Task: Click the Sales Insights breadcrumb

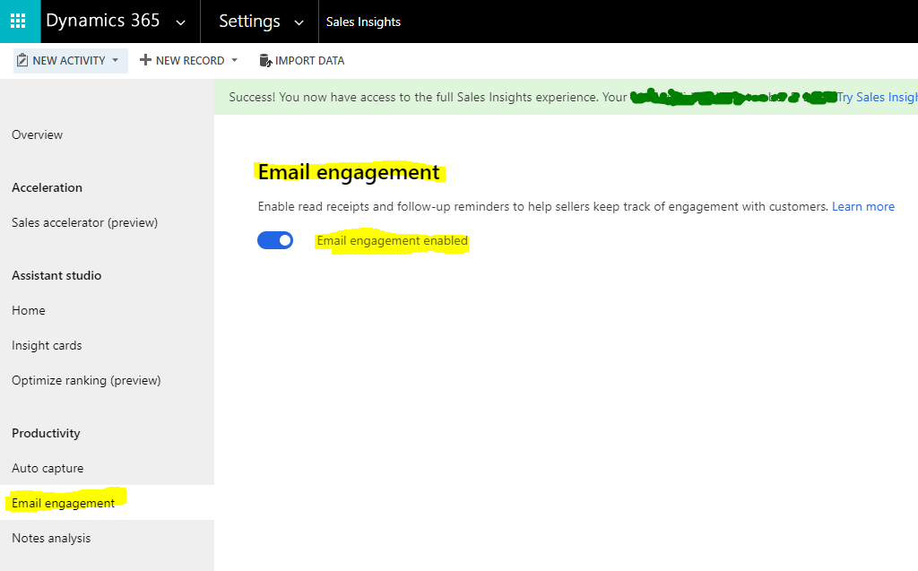Action: [x=363, y=22]
